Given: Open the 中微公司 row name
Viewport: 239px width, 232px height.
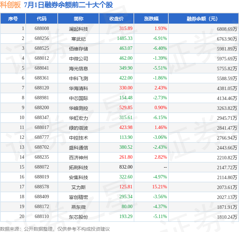Looking at the screenshot, I should click(x=78, y=58).
